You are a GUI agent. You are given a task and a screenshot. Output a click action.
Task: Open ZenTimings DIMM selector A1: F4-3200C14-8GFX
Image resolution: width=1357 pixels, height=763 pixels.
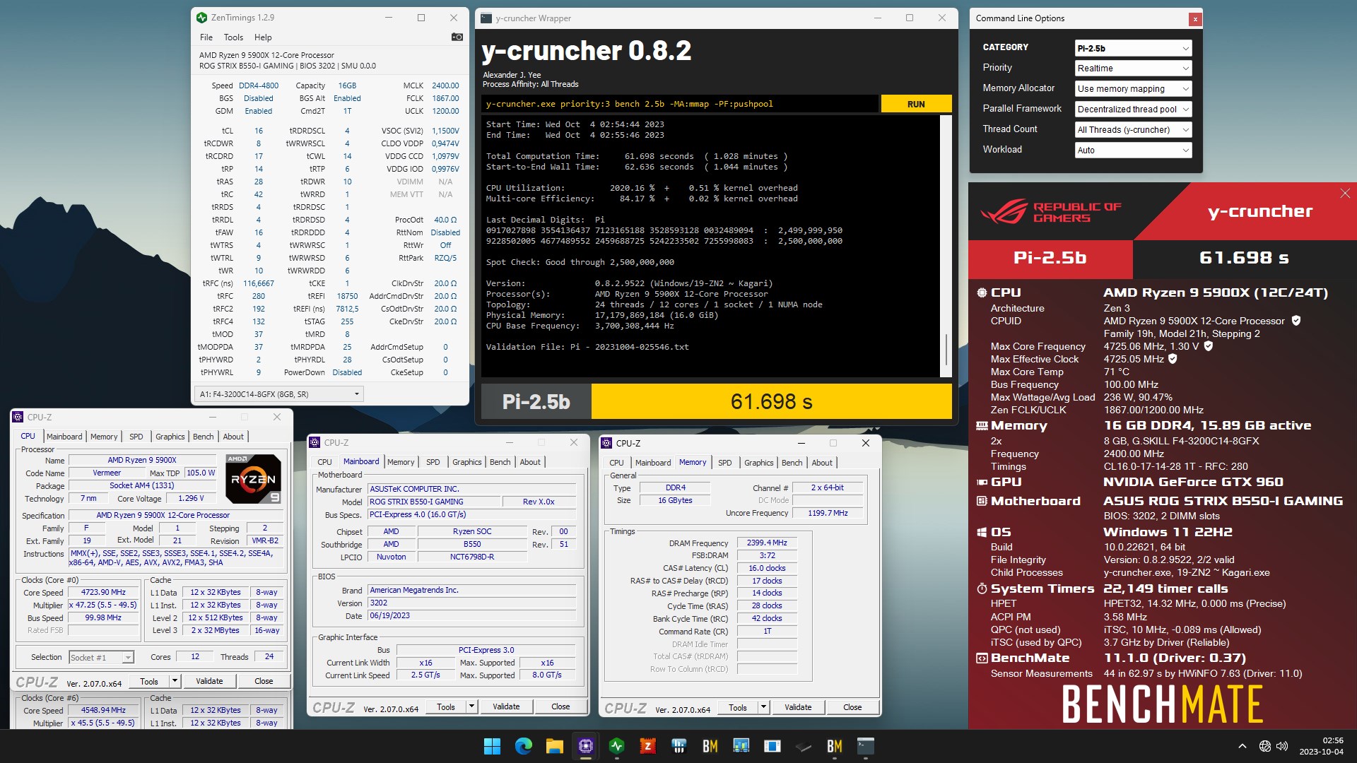(279, 394)
